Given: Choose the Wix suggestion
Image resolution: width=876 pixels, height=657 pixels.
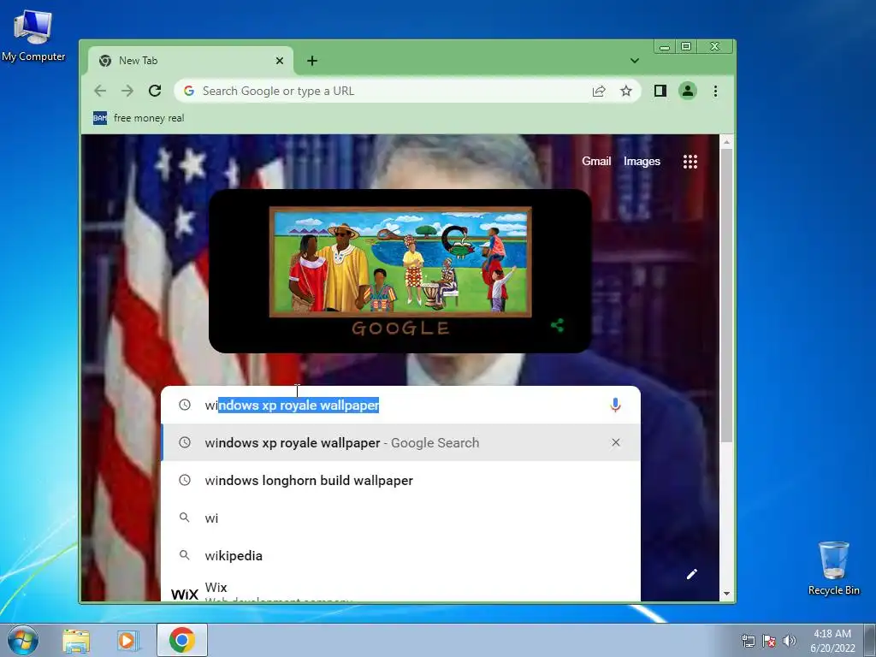Looking at the screenshot, I should [400, 589].
